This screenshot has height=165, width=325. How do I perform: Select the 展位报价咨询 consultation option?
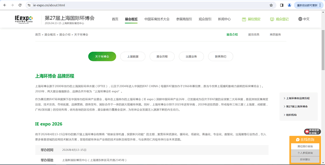[305, 146]
